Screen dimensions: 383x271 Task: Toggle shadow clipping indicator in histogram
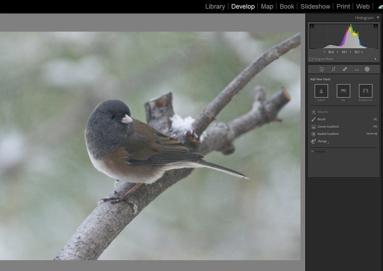[x=312, y=26]
